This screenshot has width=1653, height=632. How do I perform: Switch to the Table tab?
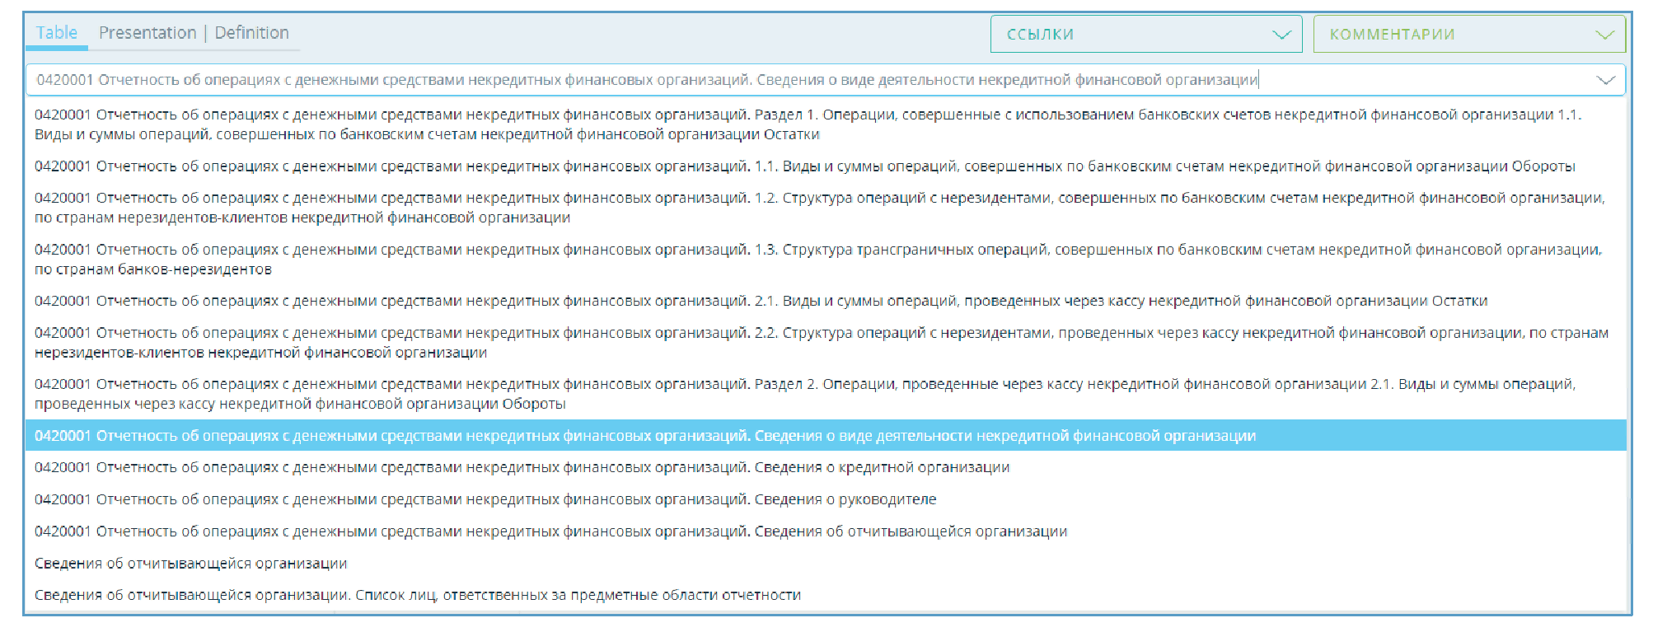(x=56, y=33)
